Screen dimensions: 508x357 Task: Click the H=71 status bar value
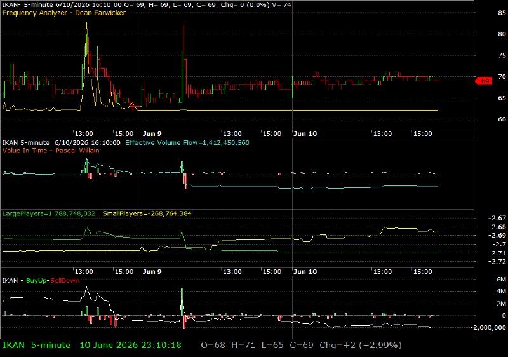point(243,346)
